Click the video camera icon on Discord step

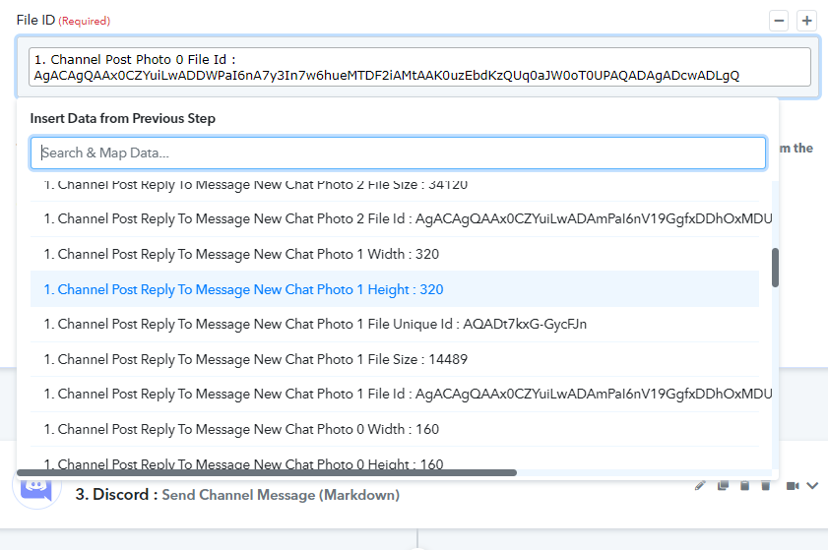coord(793,486)
